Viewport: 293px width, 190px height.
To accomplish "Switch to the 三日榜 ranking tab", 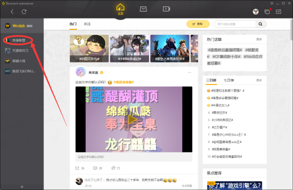I will pyautogui.click(x=211, y=81).
